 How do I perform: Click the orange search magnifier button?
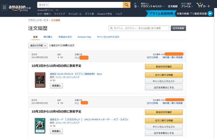[x=126, y=5]
